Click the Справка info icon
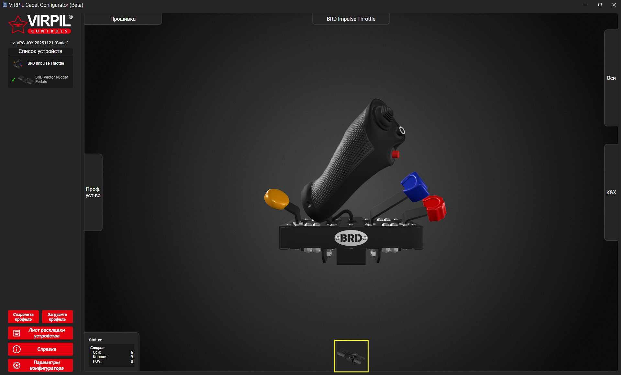 click(17, 349)
